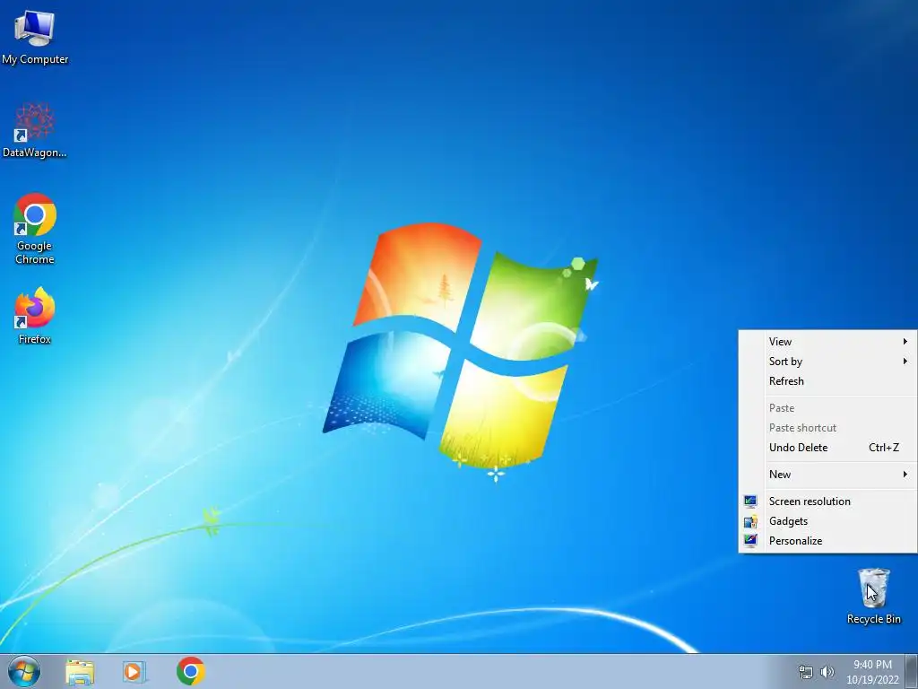Viewport: 918px width, 689px height.
Task: Open the network tray icon
Action: 806,672
